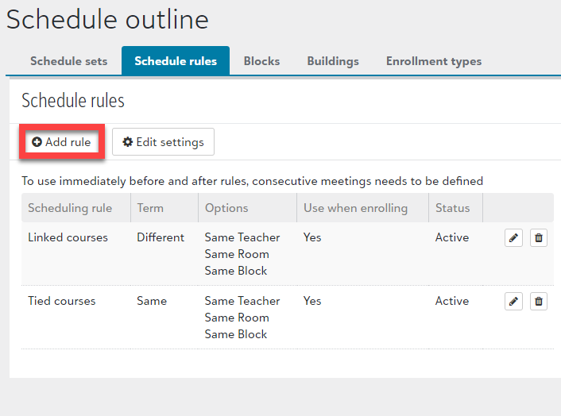Viewport: 561px width, 416px height.
Task: Click Active status of Tied courses
Action: click(452, 301)
